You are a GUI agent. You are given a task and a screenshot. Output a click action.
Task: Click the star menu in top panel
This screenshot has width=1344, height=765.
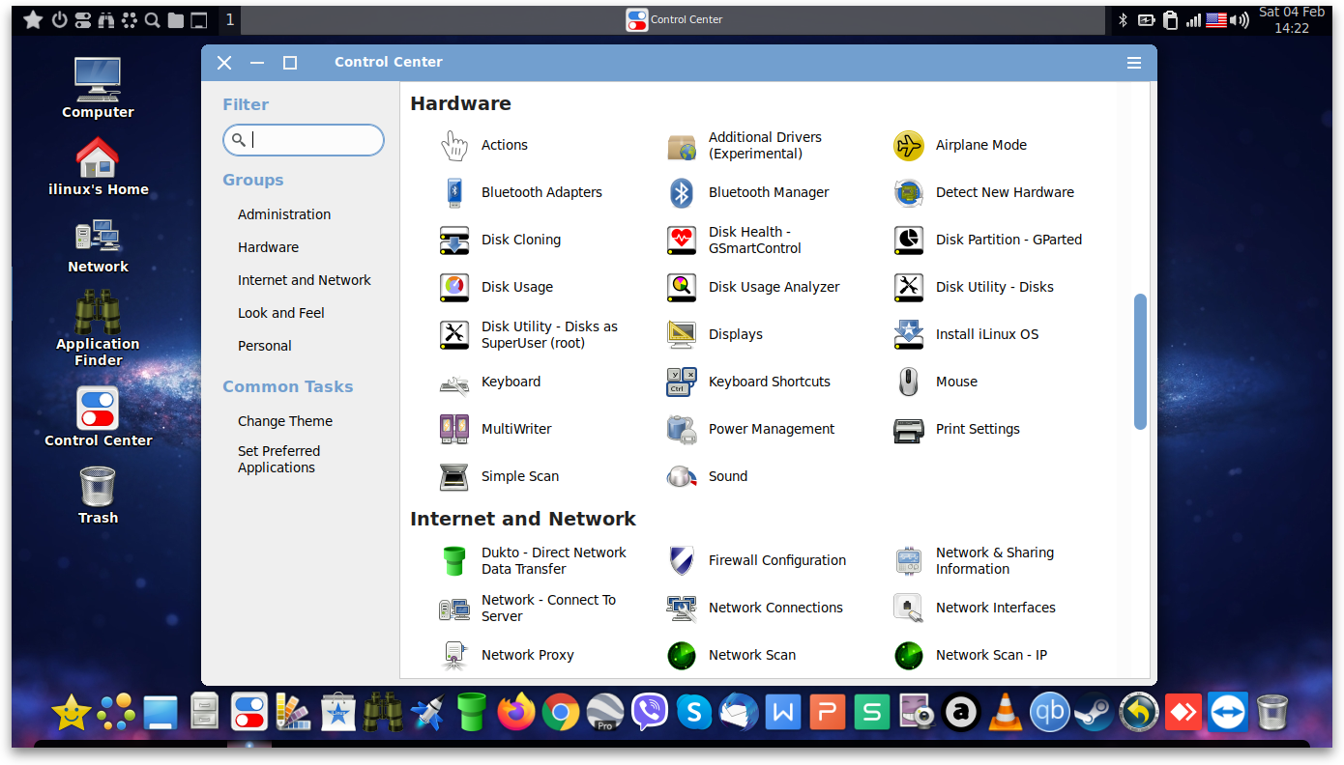pos(33,19)
